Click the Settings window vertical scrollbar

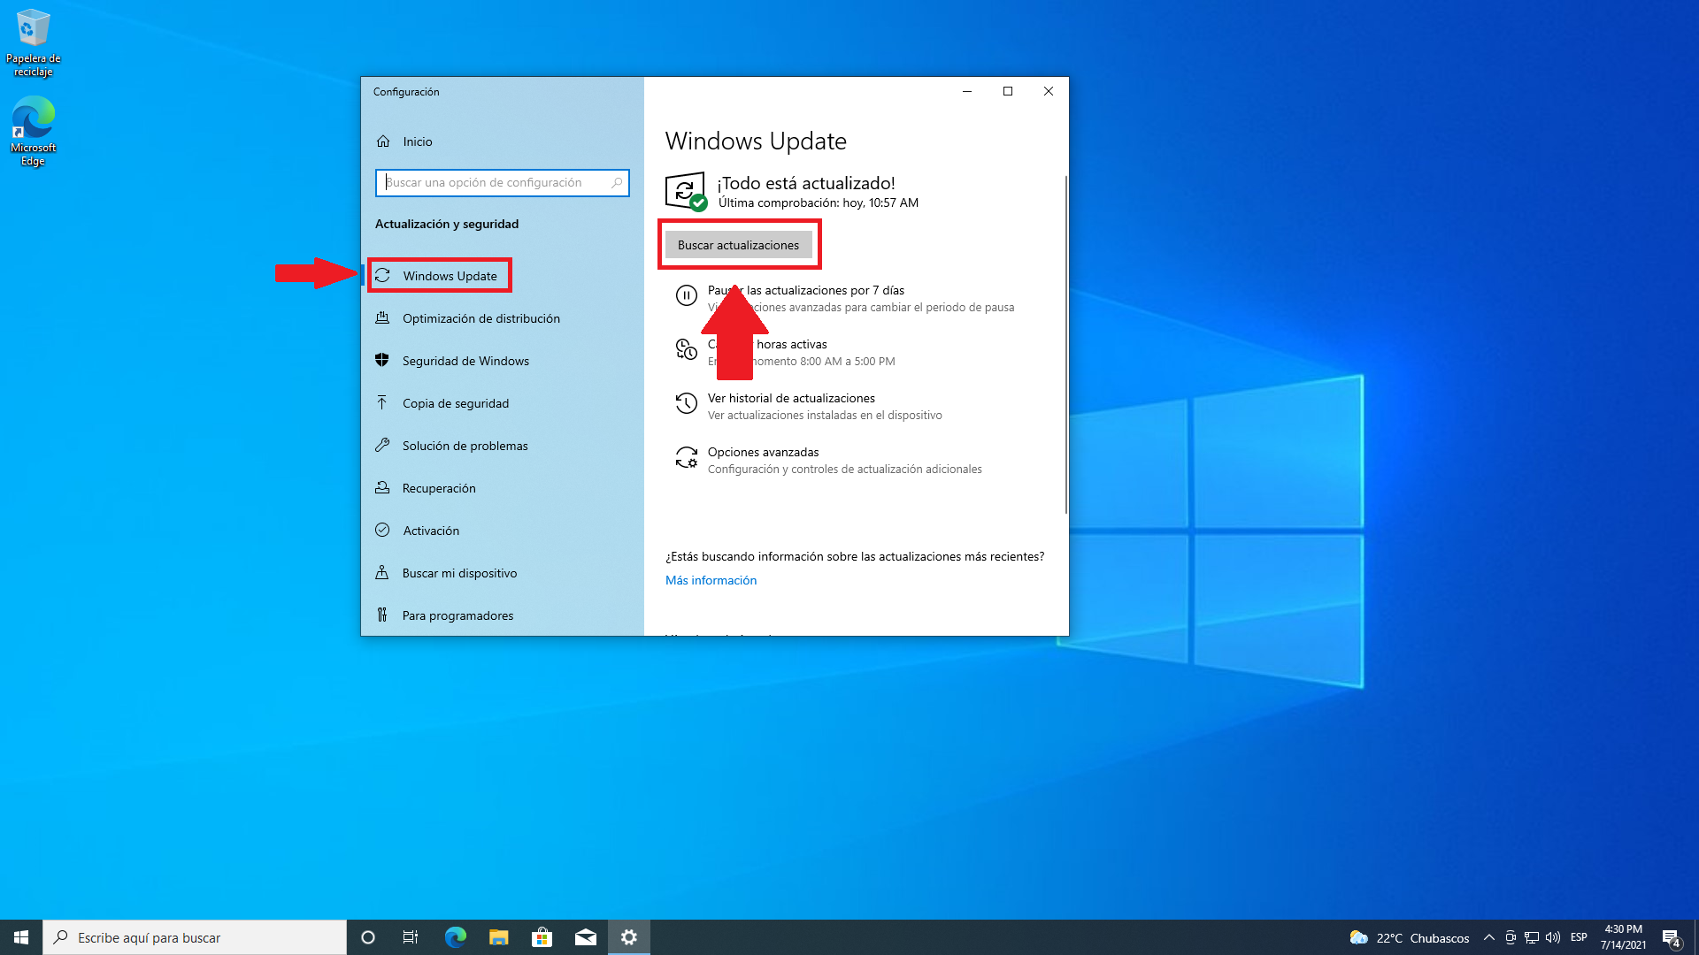[x=1065, y=345]
